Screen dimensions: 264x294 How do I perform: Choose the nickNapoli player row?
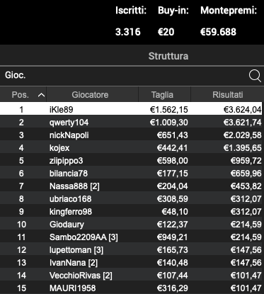132,135
